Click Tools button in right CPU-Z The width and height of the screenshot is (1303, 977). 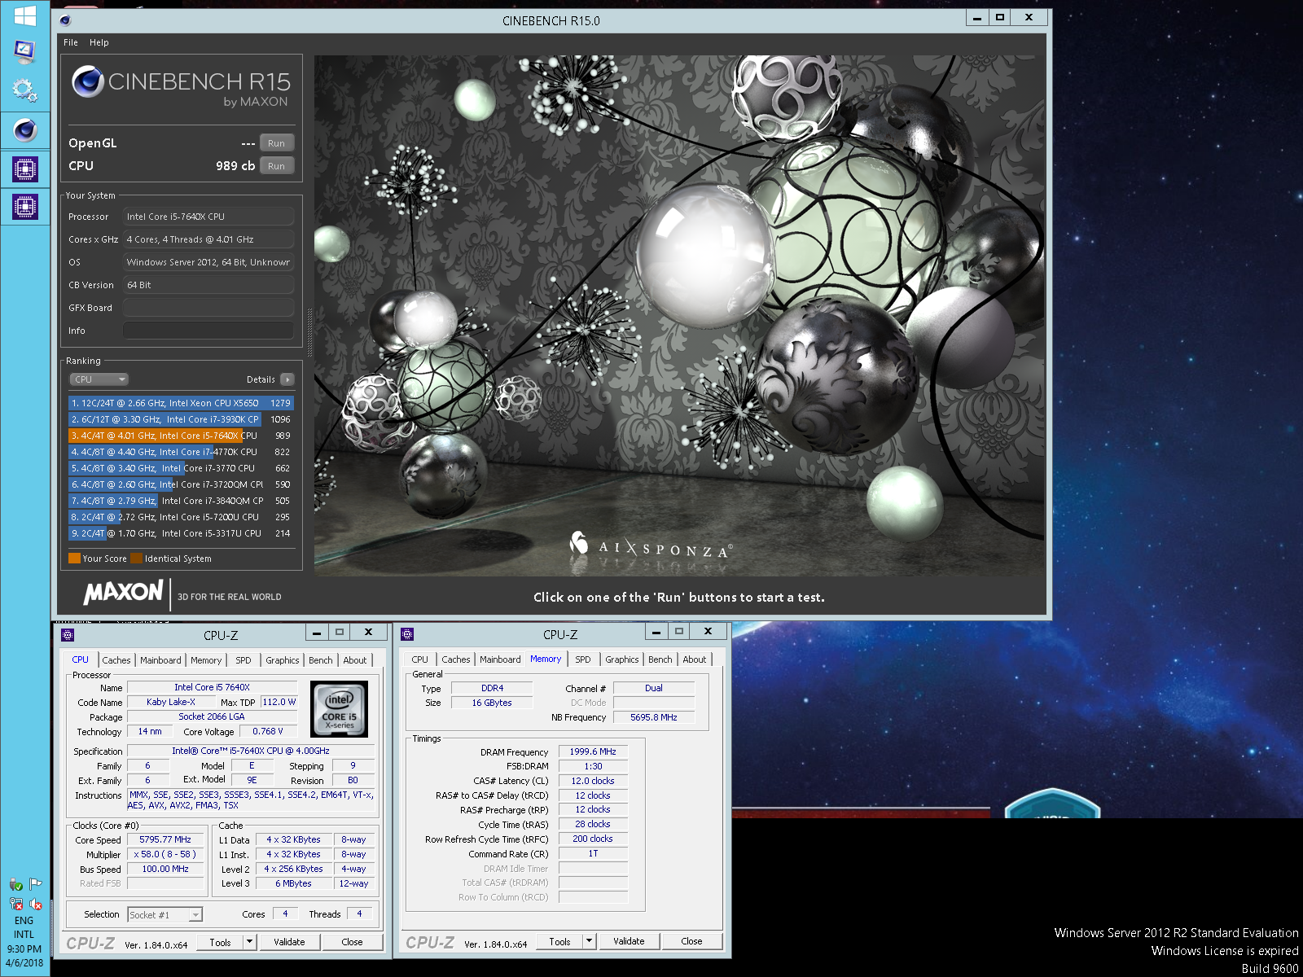[559, 941]
